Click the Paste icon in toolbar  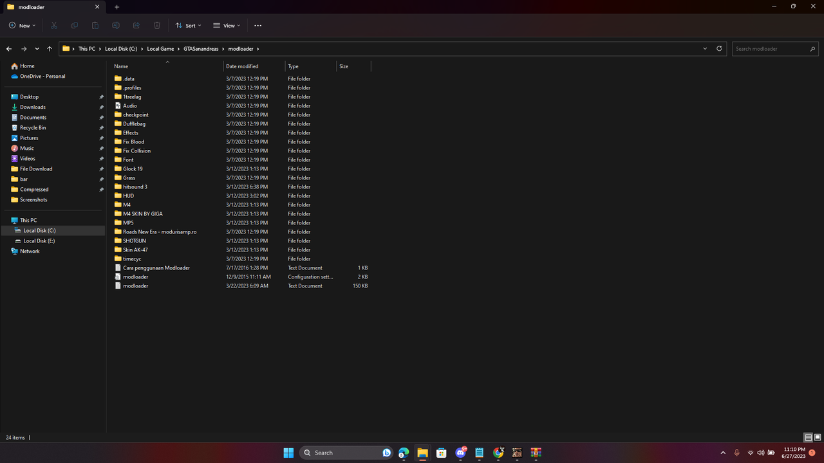(x=95, y=26)
